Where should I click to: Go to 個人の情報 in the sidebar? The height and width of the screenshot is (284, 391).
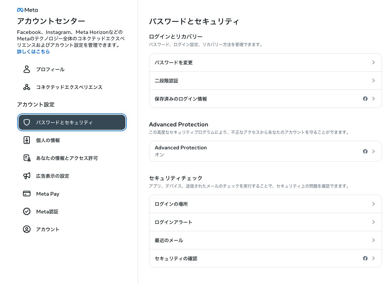72,140
